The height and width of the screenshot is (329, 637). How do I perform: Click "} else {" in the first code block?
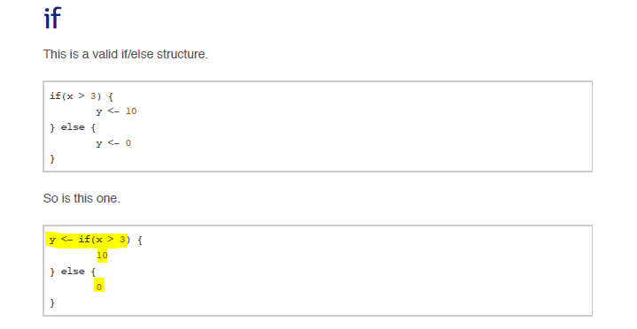point(73,127)
